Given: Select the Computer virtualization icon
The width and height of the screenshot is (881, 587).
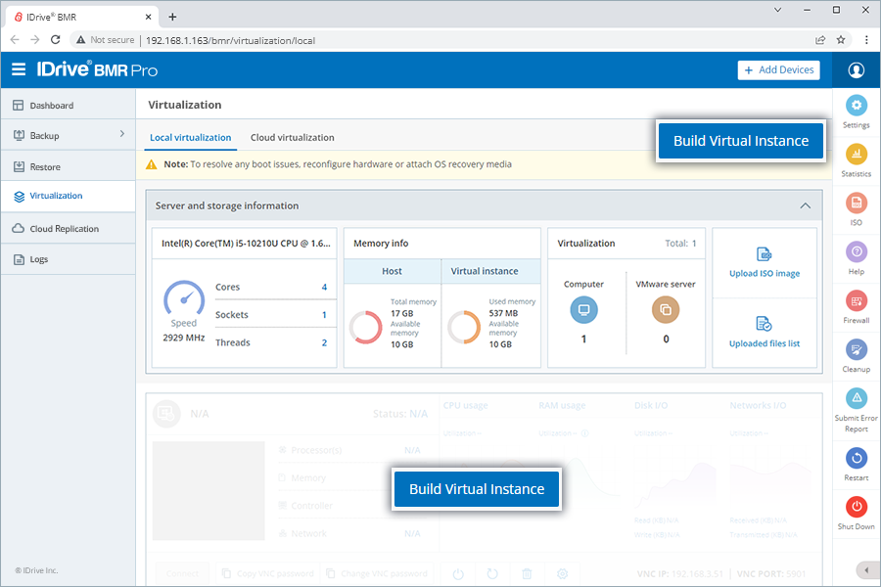Looking at the screenshot, I should click(583, 310).
